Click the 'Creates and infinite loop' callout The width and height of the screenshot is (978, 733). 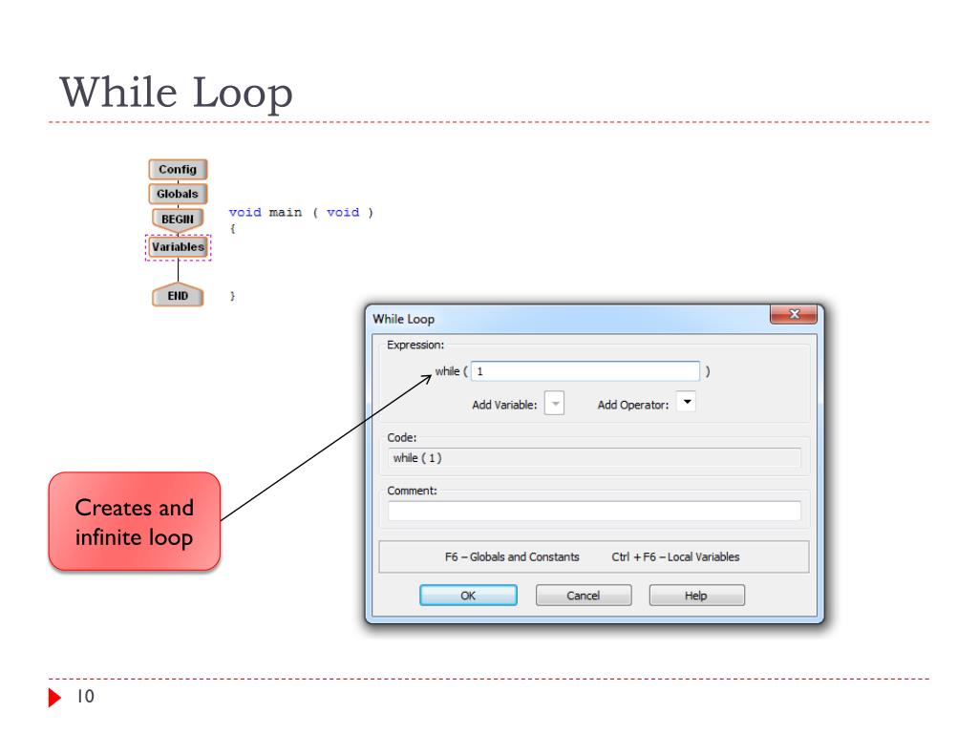pyautogui.click(x=135, y=522)
